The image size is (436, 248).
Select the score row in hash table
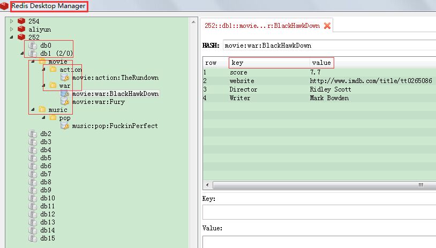click(319, 72)
